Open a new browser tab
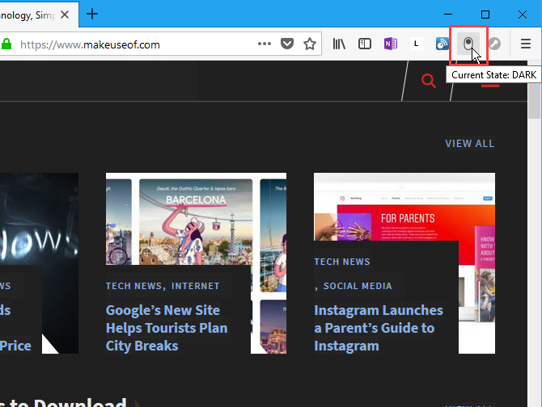Viewport: 542px width, 407px height. [92, 14]
